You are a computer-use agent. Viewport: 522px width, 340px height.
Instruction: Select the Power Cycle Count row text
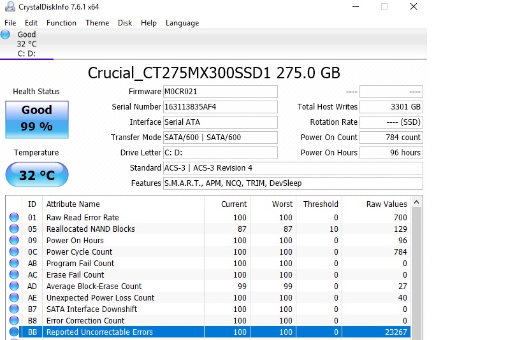pyautogui.click(x=79, y=252)
